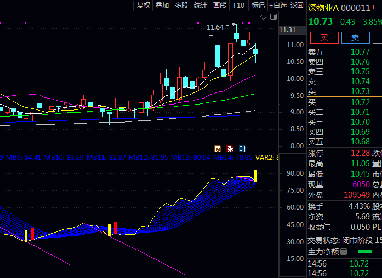The image size is (382, 278).
Task: Click the 财 finance badge icon
Action: 242,148
